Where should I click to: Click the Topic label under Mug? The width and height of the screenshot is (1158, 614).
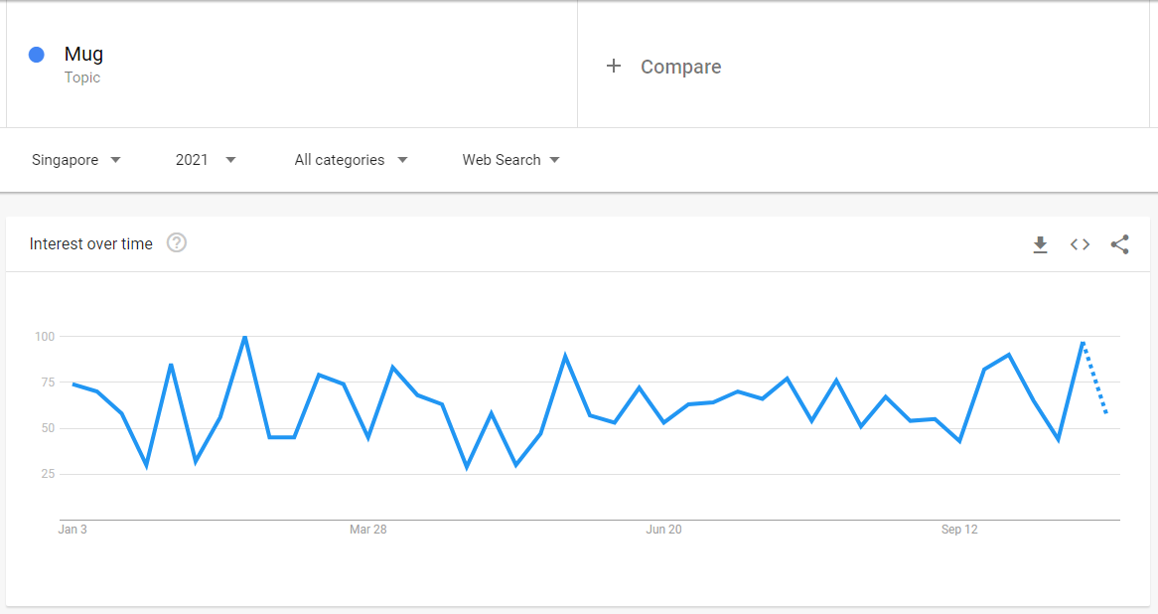tap(82, 77)
